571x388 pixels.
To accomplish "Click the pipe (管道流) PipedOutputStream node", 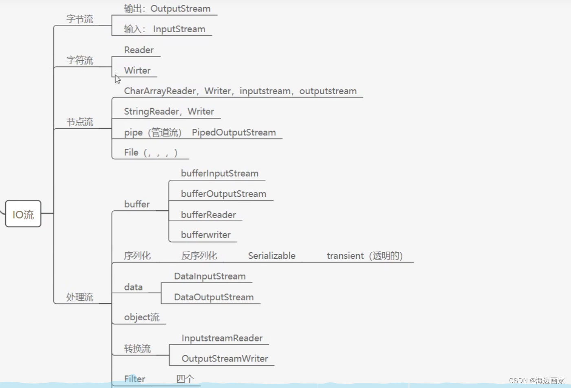I will point(200,132).
